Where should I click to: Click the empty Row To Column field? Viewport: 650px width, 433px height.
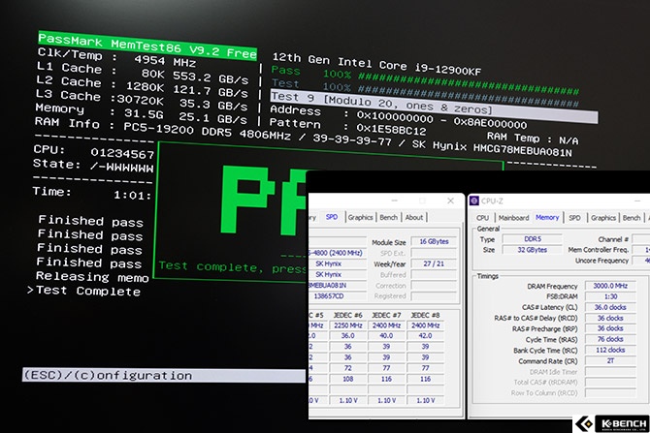pyautogui.click(x=610, y=393)
